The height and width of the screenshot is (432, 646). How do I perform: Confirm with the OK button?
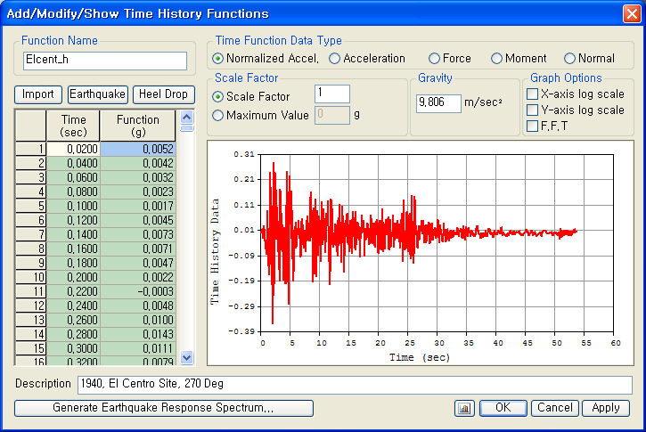coord(503,408)
